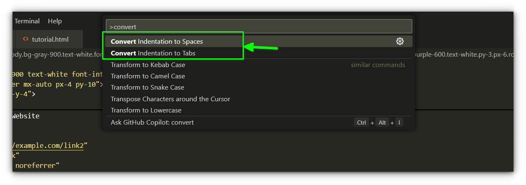The image size is (526, 185).
Task: Open the Terminal menu
Action: (x=27, y=21)
